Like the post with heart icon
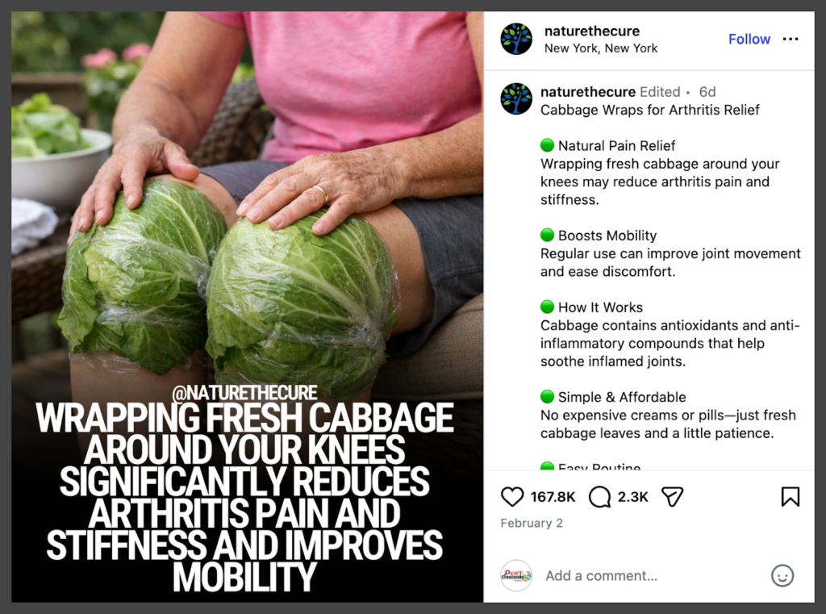Image resolution: width=826 pixels, height=614 pixels. 511,496
